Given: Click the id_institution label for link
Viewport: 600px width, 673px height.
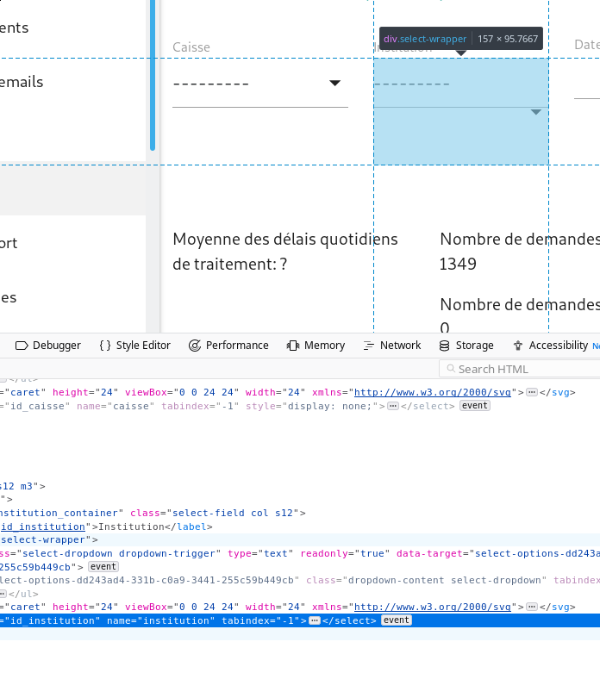Looking at the screenshot, I should click(x=43, y=527).
